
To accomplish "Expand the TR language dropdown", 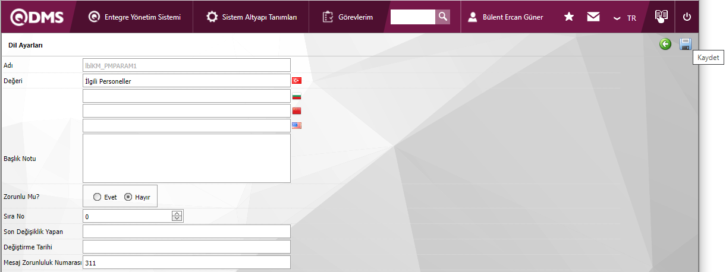I will (625, 18).
